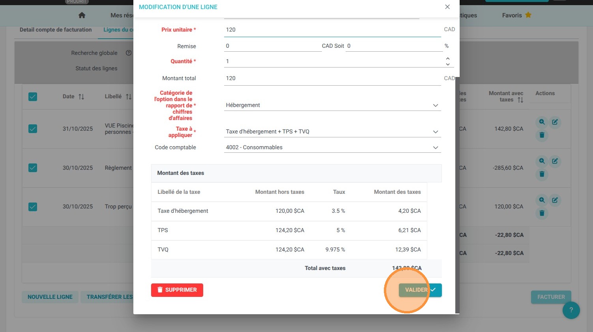Viewport: 593px width, 332px height.
Task: Click the Remise amount field
Action: point(273,46)
